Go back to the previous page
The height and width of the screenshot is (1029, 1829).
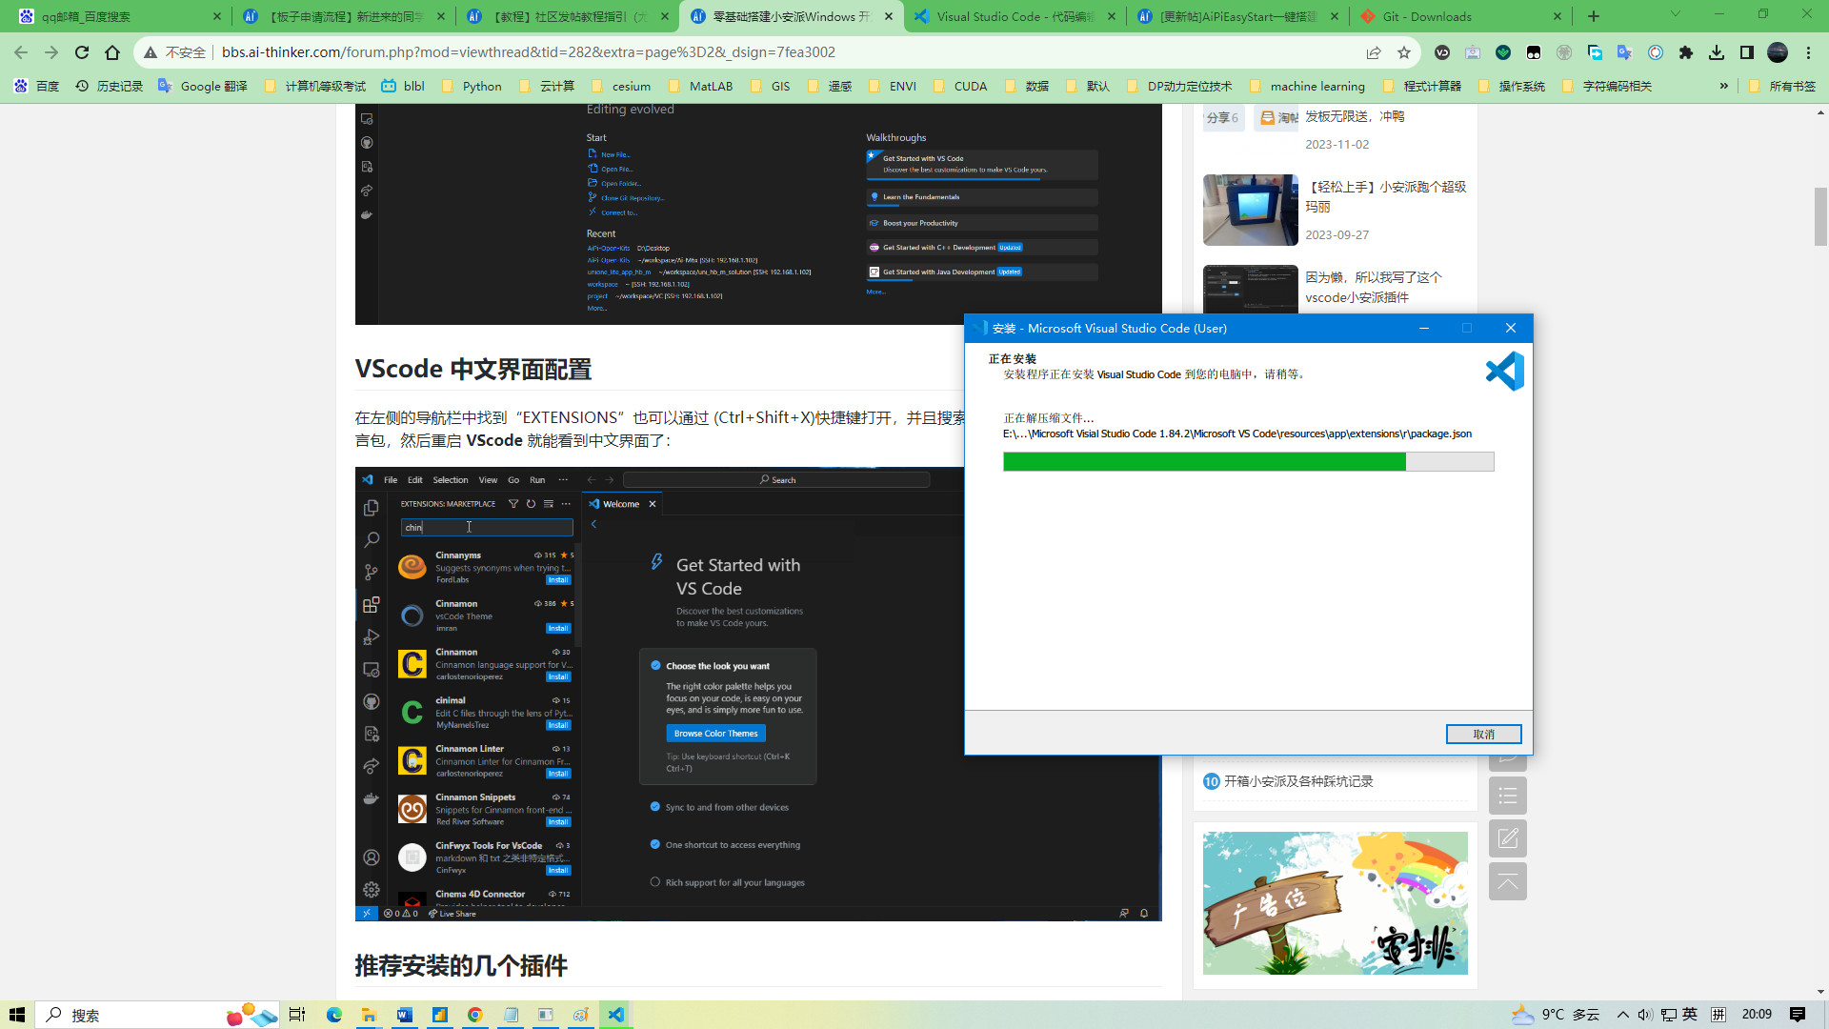pyautogui.click(x=21, y=52)
